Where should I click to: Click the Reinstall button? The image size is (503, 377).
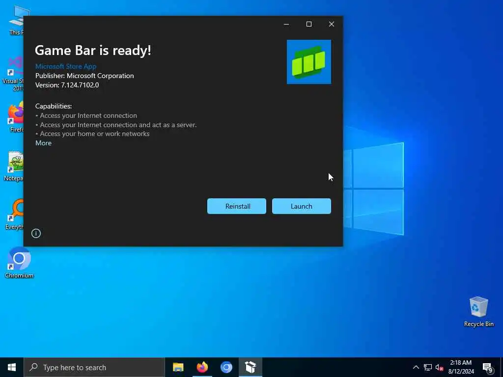coord(237,206)
